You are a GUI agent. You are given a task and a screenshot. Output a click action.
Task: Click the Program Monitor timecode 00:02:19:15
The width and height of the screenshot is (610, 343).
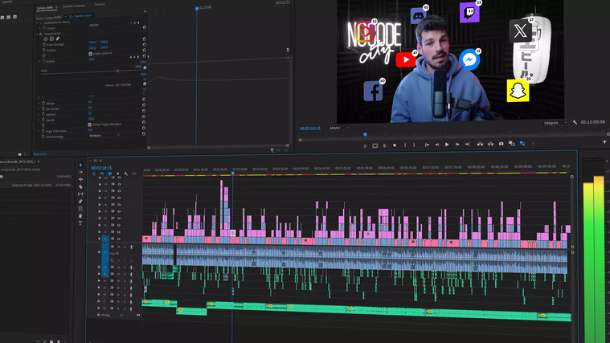[x=310, y=129]
